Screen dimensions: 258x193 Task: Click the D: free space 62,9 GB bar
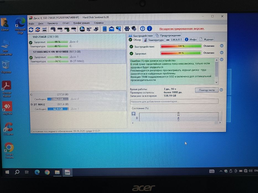58,109
